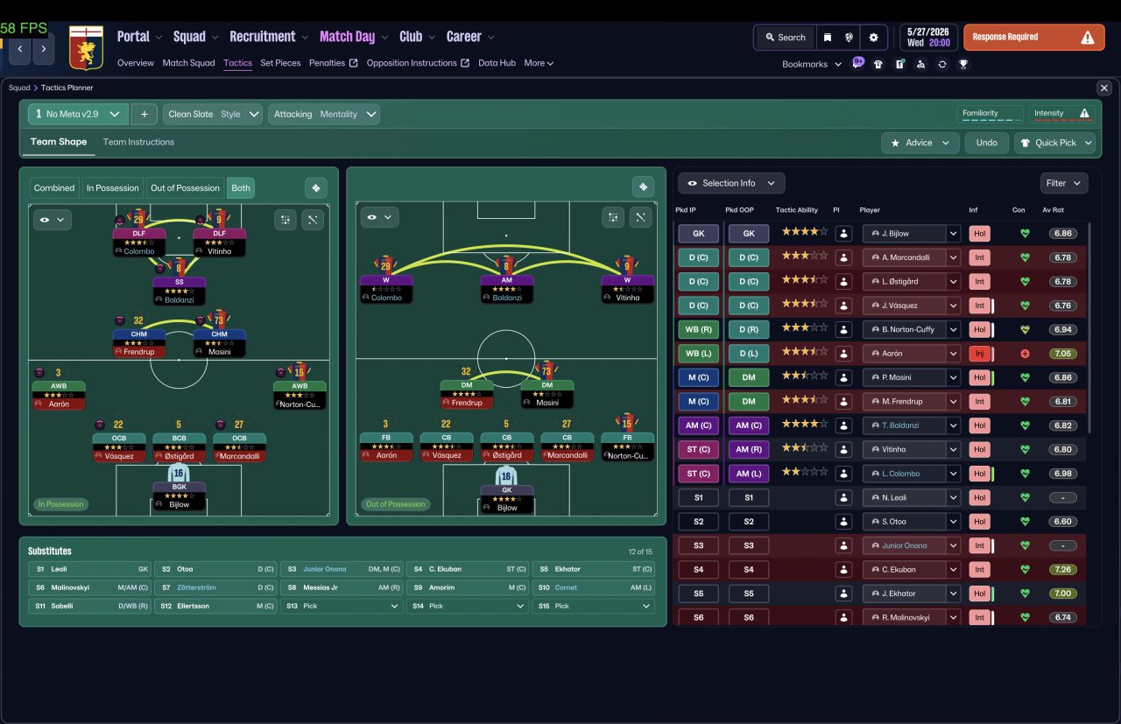Click the grid dots icon on Out of Possession pitch

(x=614, y=217)
